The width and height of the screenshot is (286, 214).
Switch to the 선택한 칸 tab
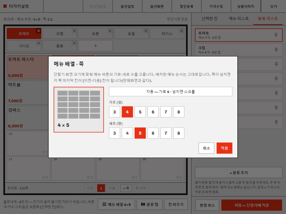209,19
